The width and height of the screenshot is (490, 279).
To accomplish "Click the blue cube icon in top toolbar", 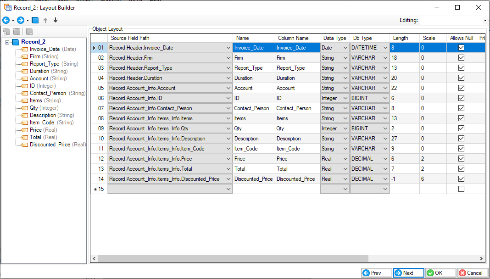I will [x=35, y=20].
